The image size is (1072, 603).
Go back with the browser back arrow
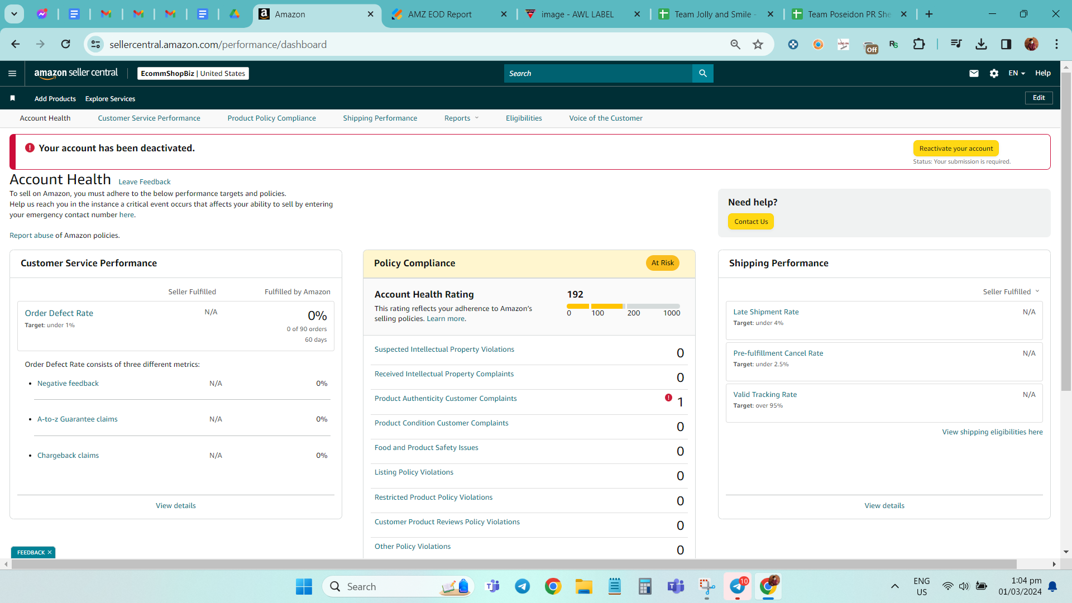pyautogui.click(x=16, y=44)
